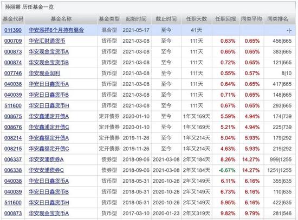Open fund code 040038 in the 2021-03-08 row

pyautogui.click(x=13, y=84)
